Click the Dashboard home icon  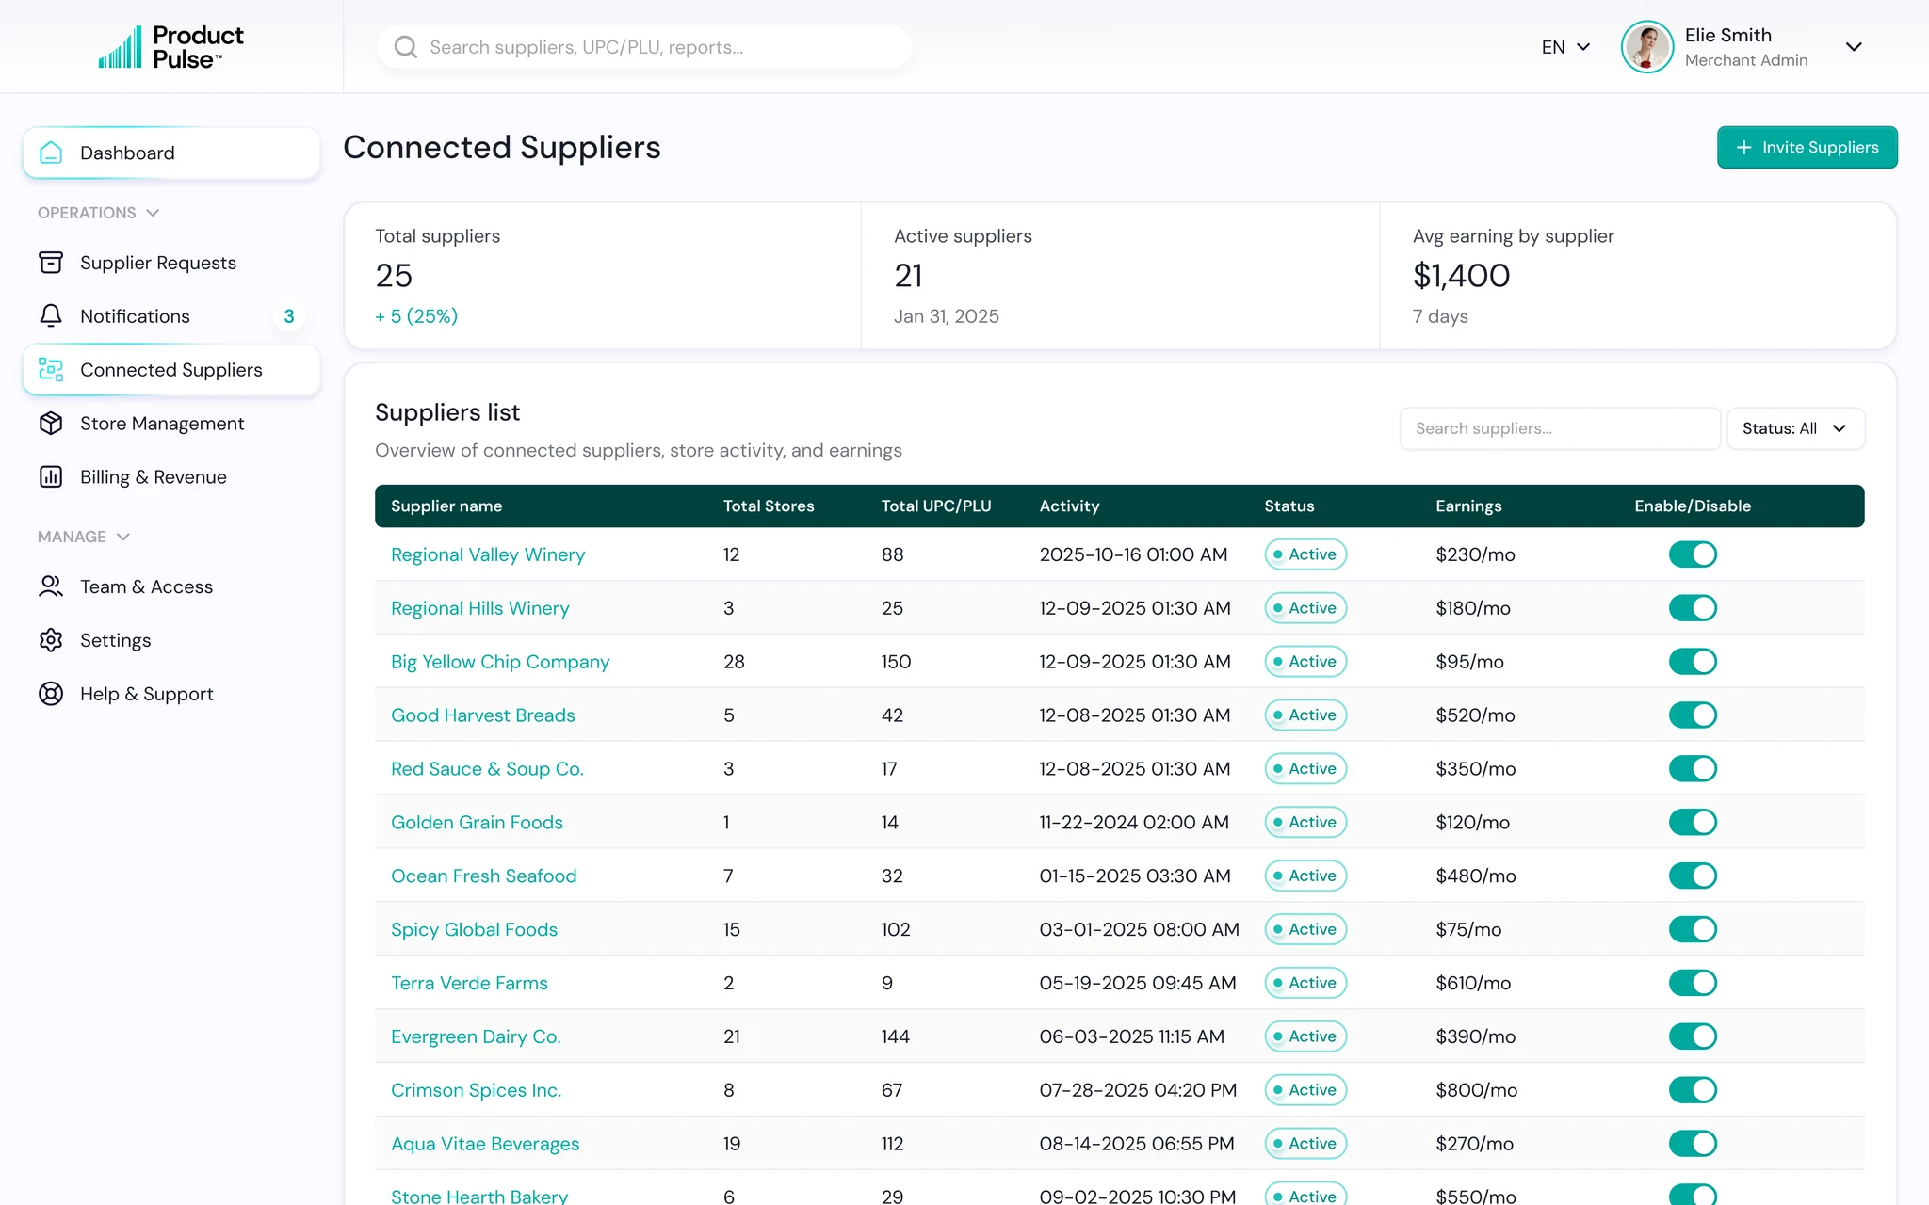[51, 153]
